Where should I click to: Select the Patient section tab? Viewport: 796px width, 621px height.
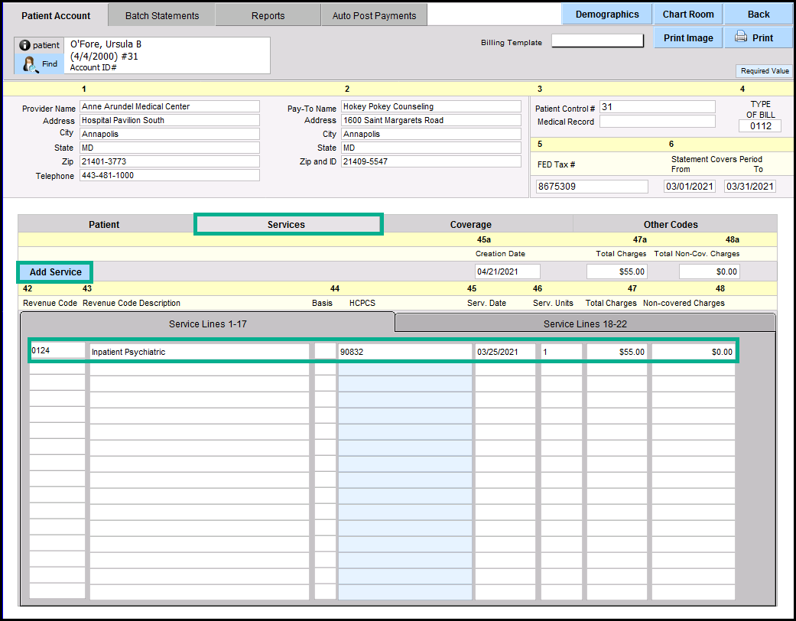(104, 224)
